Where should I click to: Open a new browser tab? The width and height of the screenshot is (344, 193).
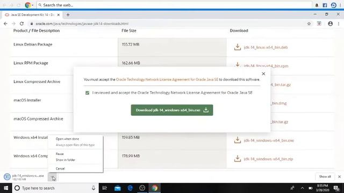pyautogui.click(x=68, y=15)
